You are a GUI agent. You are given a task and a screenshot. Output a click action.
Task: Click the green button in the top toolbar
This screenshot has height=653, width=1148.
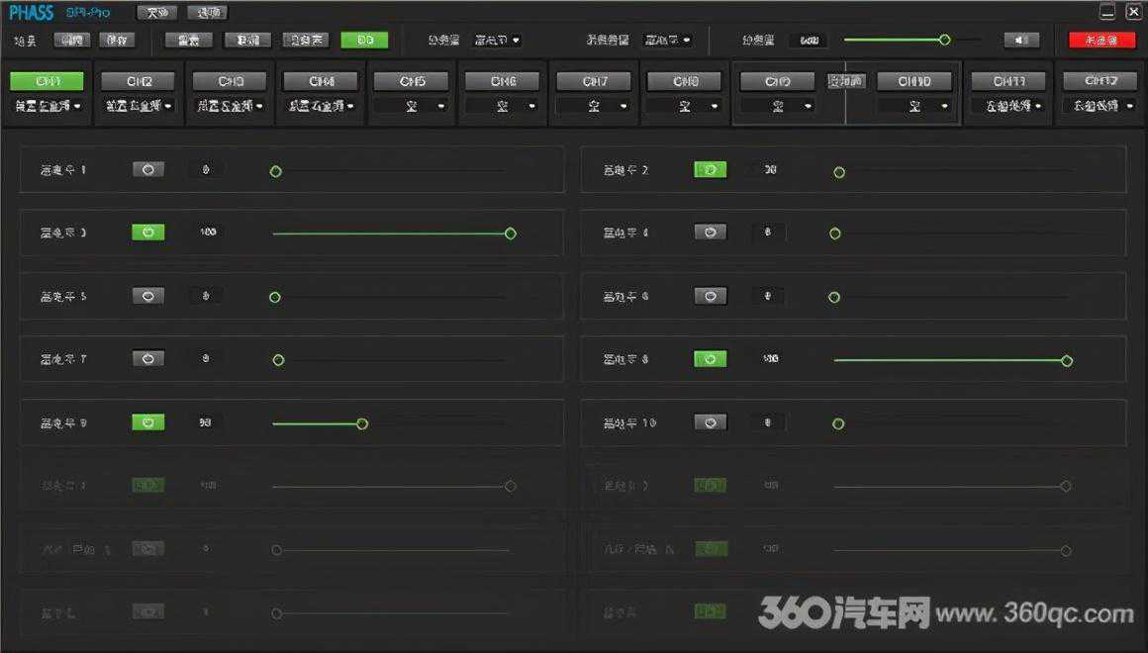click(364, 41)
